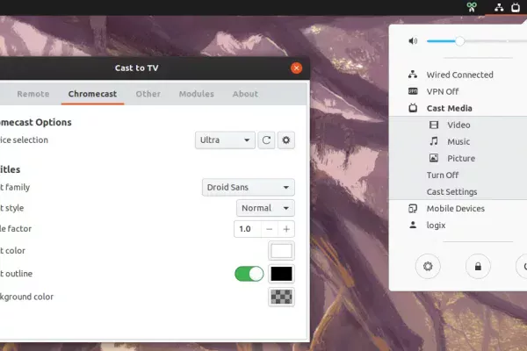Decrease scale factor with minus button
Image resolution: width=527 pixels, height=351 pixels.
(270, 229)
